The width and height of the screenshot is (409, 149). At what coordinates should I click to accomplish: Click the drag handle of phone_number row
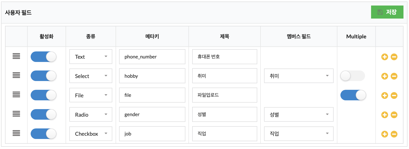[16, 56]
